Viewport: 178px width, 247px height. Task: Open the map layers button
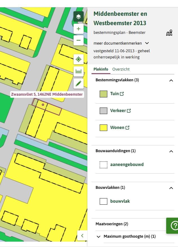[78, 17]
